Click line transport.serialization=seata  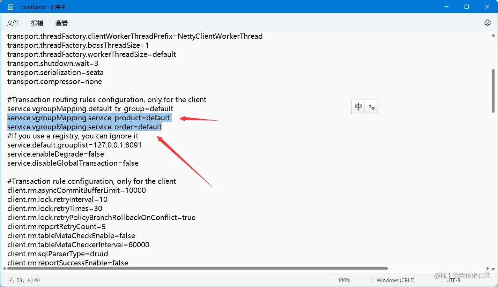(x=55, y=73)
